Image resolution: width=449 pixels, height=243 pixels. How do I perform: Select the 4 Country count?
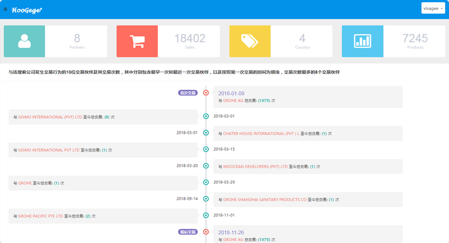(302, 38)
